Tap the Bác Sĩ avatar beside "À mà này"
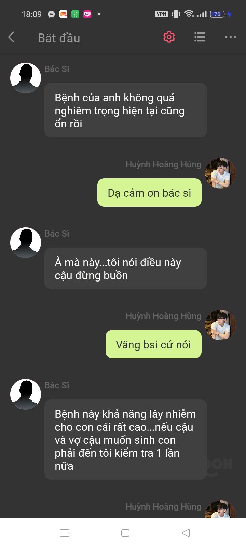 [x=26, y=243]
